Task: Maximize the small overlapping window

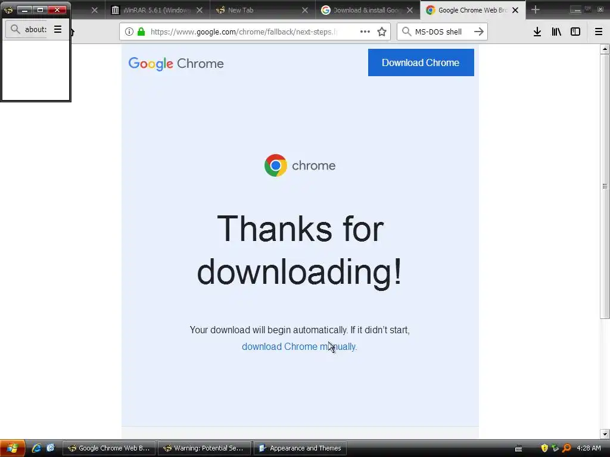Action: tap(40, 10)
